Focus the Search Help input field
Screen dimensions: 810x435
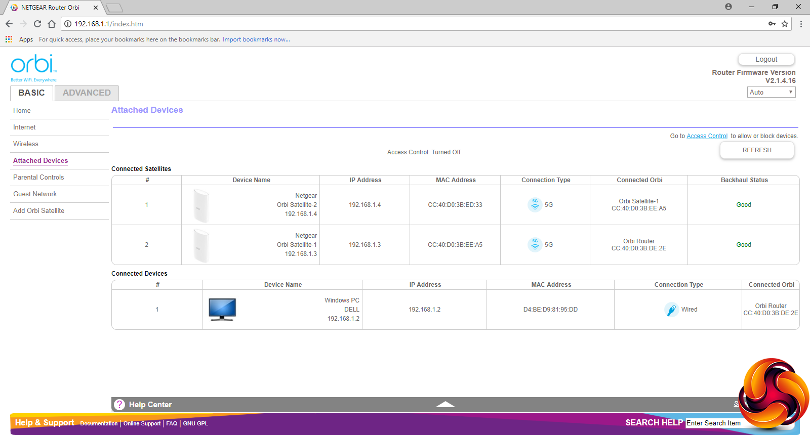click(x=714, y=423)
